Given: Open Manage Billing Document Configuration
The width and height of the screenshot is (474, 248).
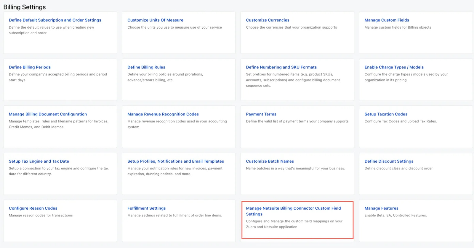Looking at the screenshot, I should [x=48, y=114].
